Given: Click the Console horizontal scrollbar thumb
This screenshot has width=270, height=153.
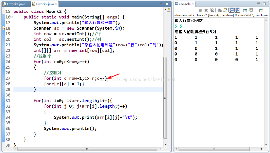Looking at the screenshot, I should [214, 149].
